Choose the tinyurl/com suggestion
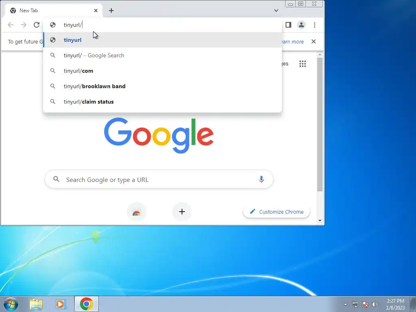The image size is (416, 312). coord(162,71)
